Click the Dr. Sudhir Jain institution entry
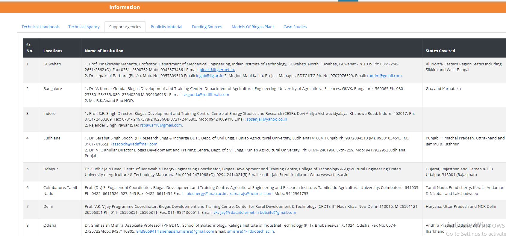This screenshot has height=236, width=506. coord(252,172)
